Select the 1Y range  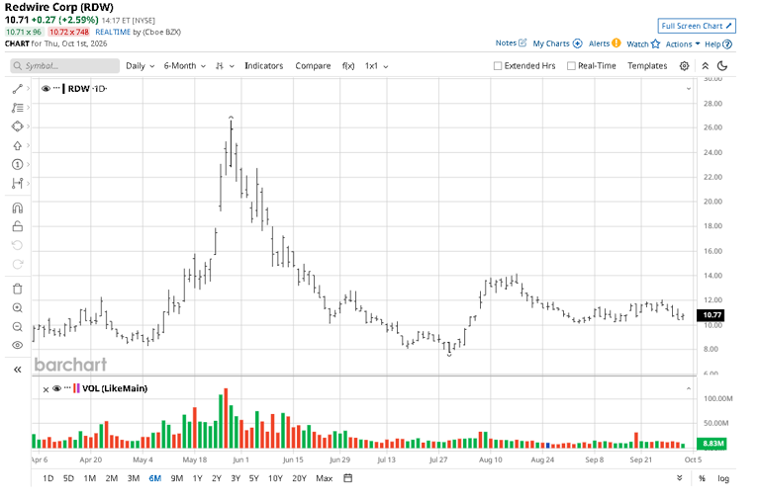[197, 478]
